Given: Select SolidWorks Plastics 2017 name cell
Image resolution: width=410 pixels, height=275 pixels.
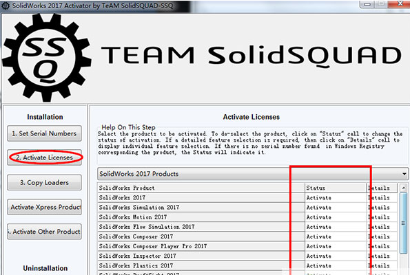Looking at the screenshot, I should tap(201, 265).
